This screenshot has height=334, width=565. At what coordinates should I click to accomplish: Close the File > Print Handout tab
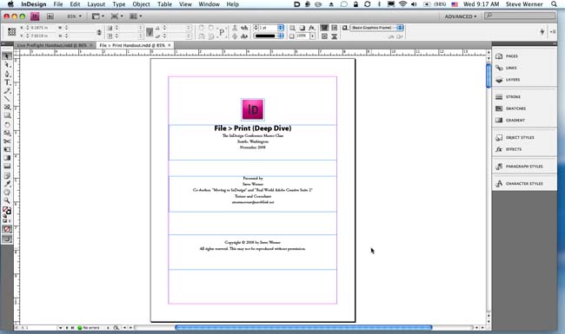(x=169, y=45)
